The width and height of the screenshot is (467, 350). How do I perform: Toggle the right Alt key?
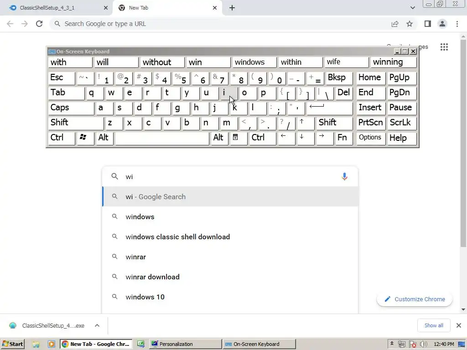219,138
